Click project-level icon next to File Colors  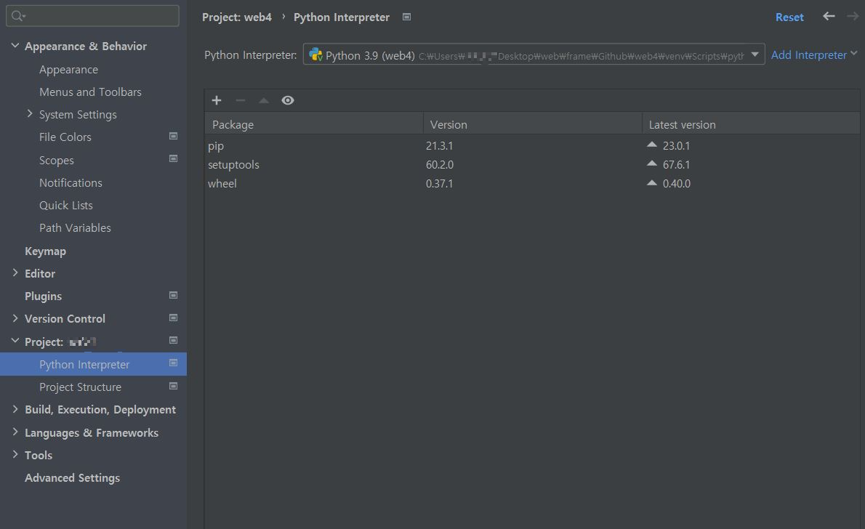click(173, 137)
